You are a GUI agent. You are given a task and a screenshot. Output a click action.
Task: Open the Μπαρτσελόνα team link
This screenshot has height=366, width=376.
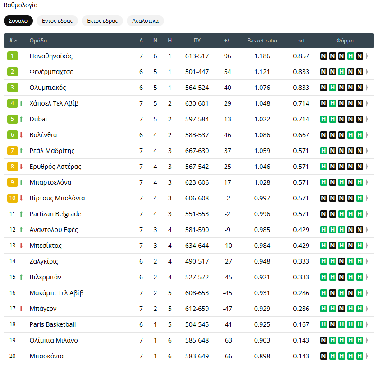[x=50, y=182]
